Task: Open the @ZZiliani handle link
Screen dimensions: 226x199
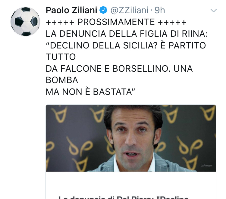Action: [129, 10]
